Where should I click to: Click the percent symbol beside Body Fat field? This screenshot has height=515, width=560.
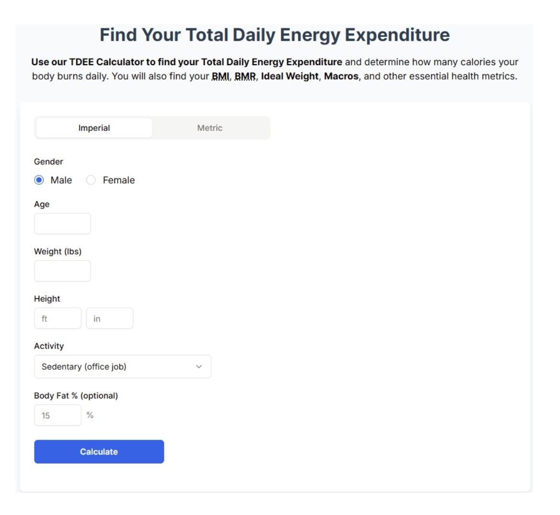tap(90, 415)
